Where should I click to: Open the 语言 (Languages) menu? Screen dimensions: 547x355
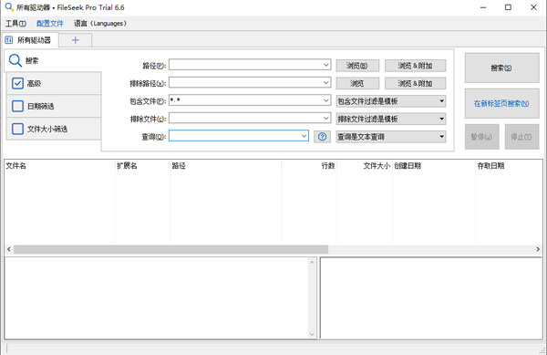point(99,24)
